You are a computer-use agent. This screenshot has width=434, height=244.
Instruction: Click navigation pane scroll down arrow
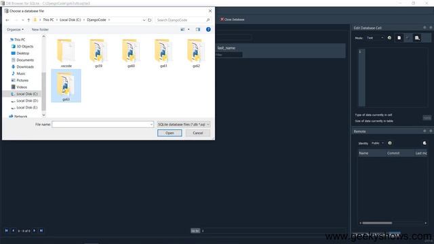(43, 115)
